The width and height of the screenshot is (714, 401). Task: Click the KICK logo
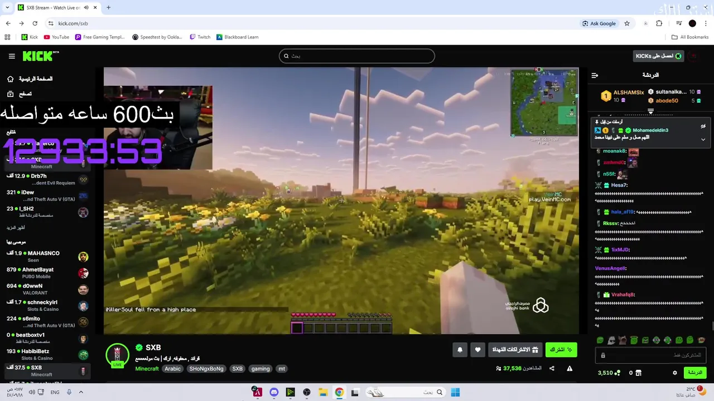click(x=40, y=56)
